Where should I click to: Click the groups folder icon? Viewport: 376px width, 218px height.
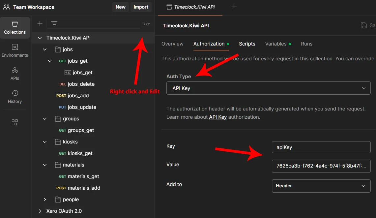tap(58, 119)
